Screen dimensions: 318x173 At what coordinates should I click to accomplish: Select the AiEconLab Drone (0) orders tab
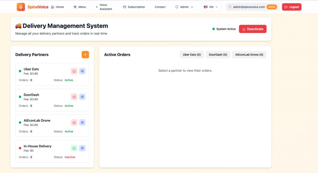pos(249,54)
